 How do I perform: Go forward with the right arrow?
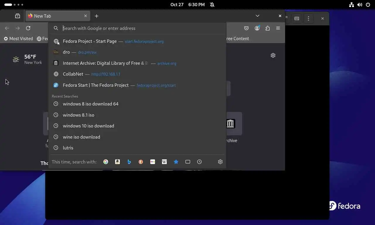click(x=18, y=28)
